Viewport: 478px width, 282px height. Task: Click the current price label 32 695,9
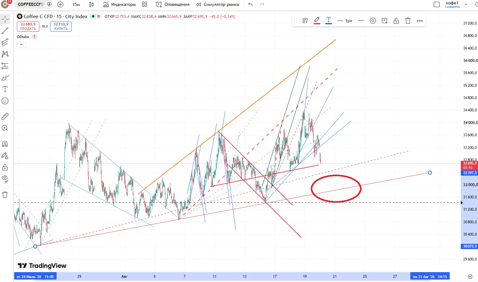tap(470, 165)
